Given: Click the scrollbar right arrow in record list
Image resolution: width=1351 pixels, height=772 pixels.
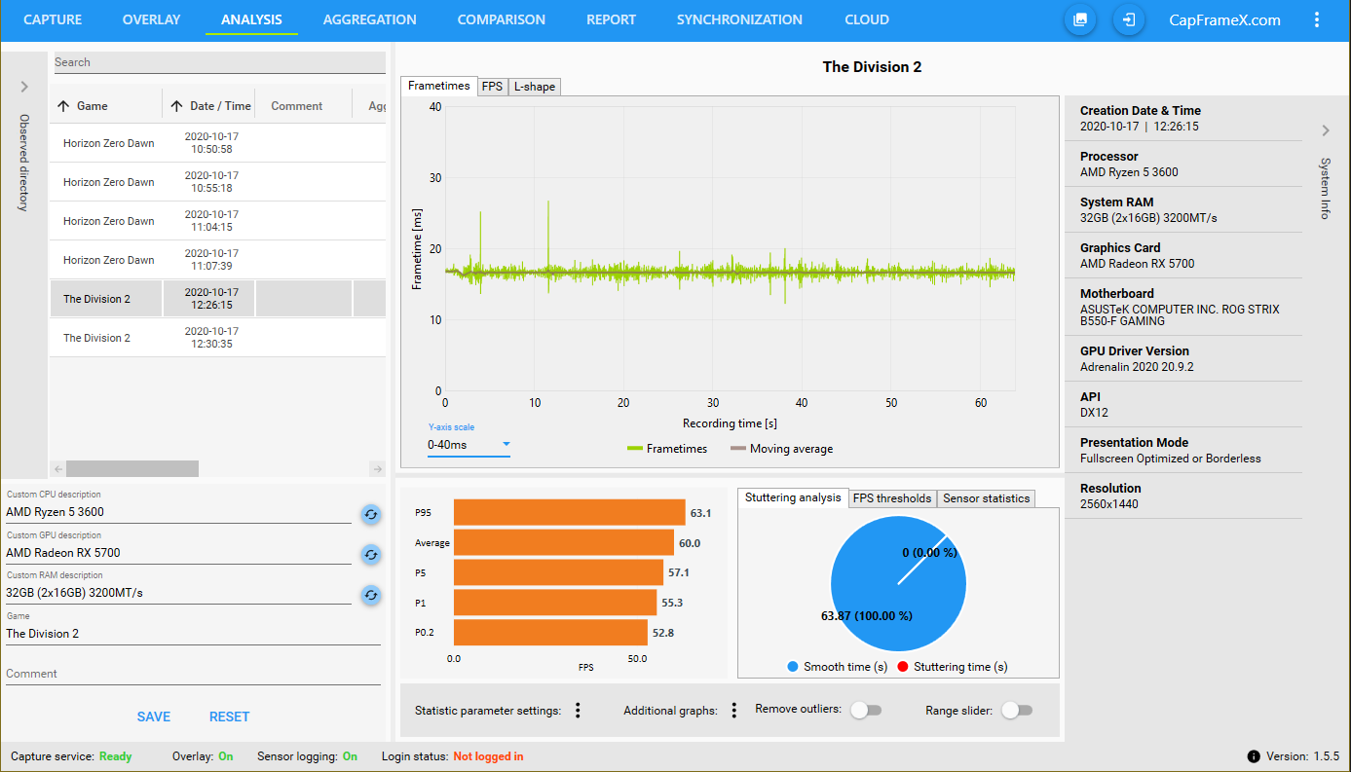Looking at the screenshot, I should pyautogui.click(x=378, y=468).
